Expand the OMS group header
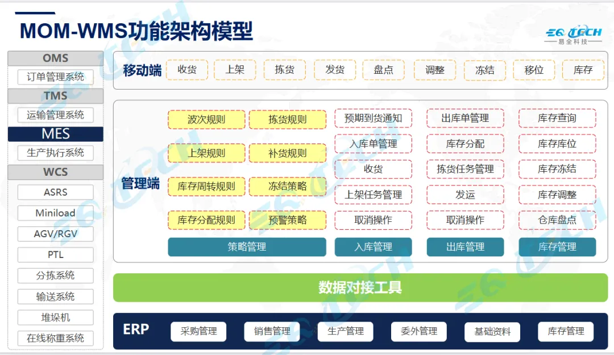The image size is (614, 355). 55,58
